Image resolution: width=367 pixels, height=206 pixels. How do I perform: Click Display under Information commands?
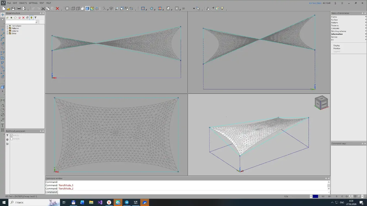point(337,46)
